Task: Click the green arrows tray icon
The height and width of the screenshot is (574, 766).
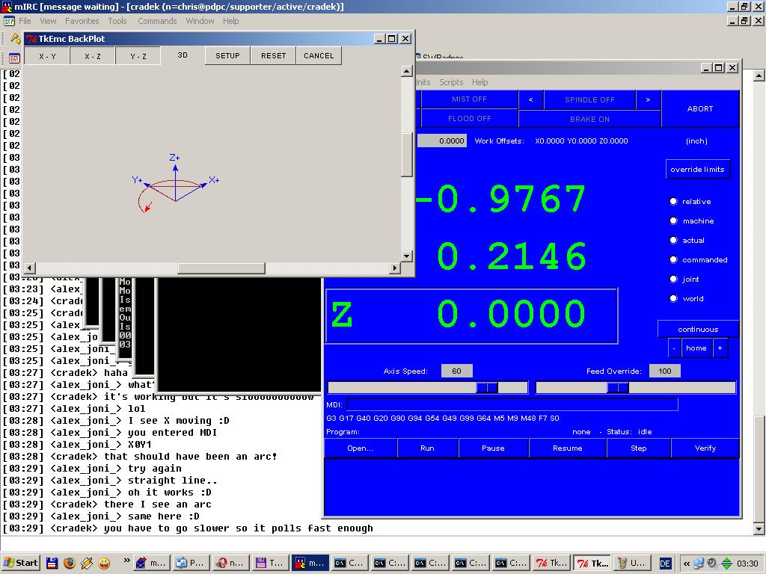Action: [726, 563]
